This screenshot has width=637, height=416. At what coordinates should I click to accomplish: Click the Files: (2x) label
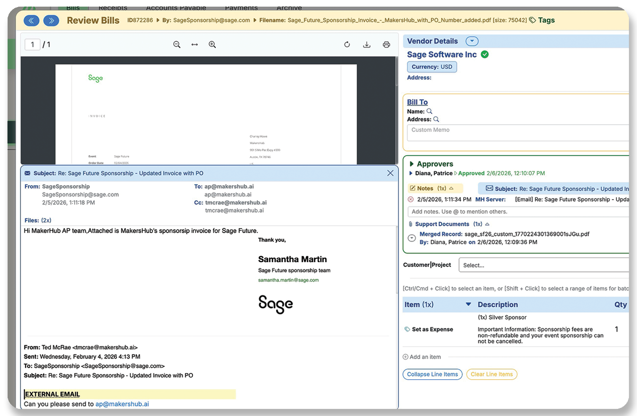pos(38,220)
